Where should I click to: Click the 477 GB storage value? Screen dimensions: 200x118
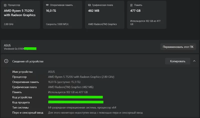[135, 11]
